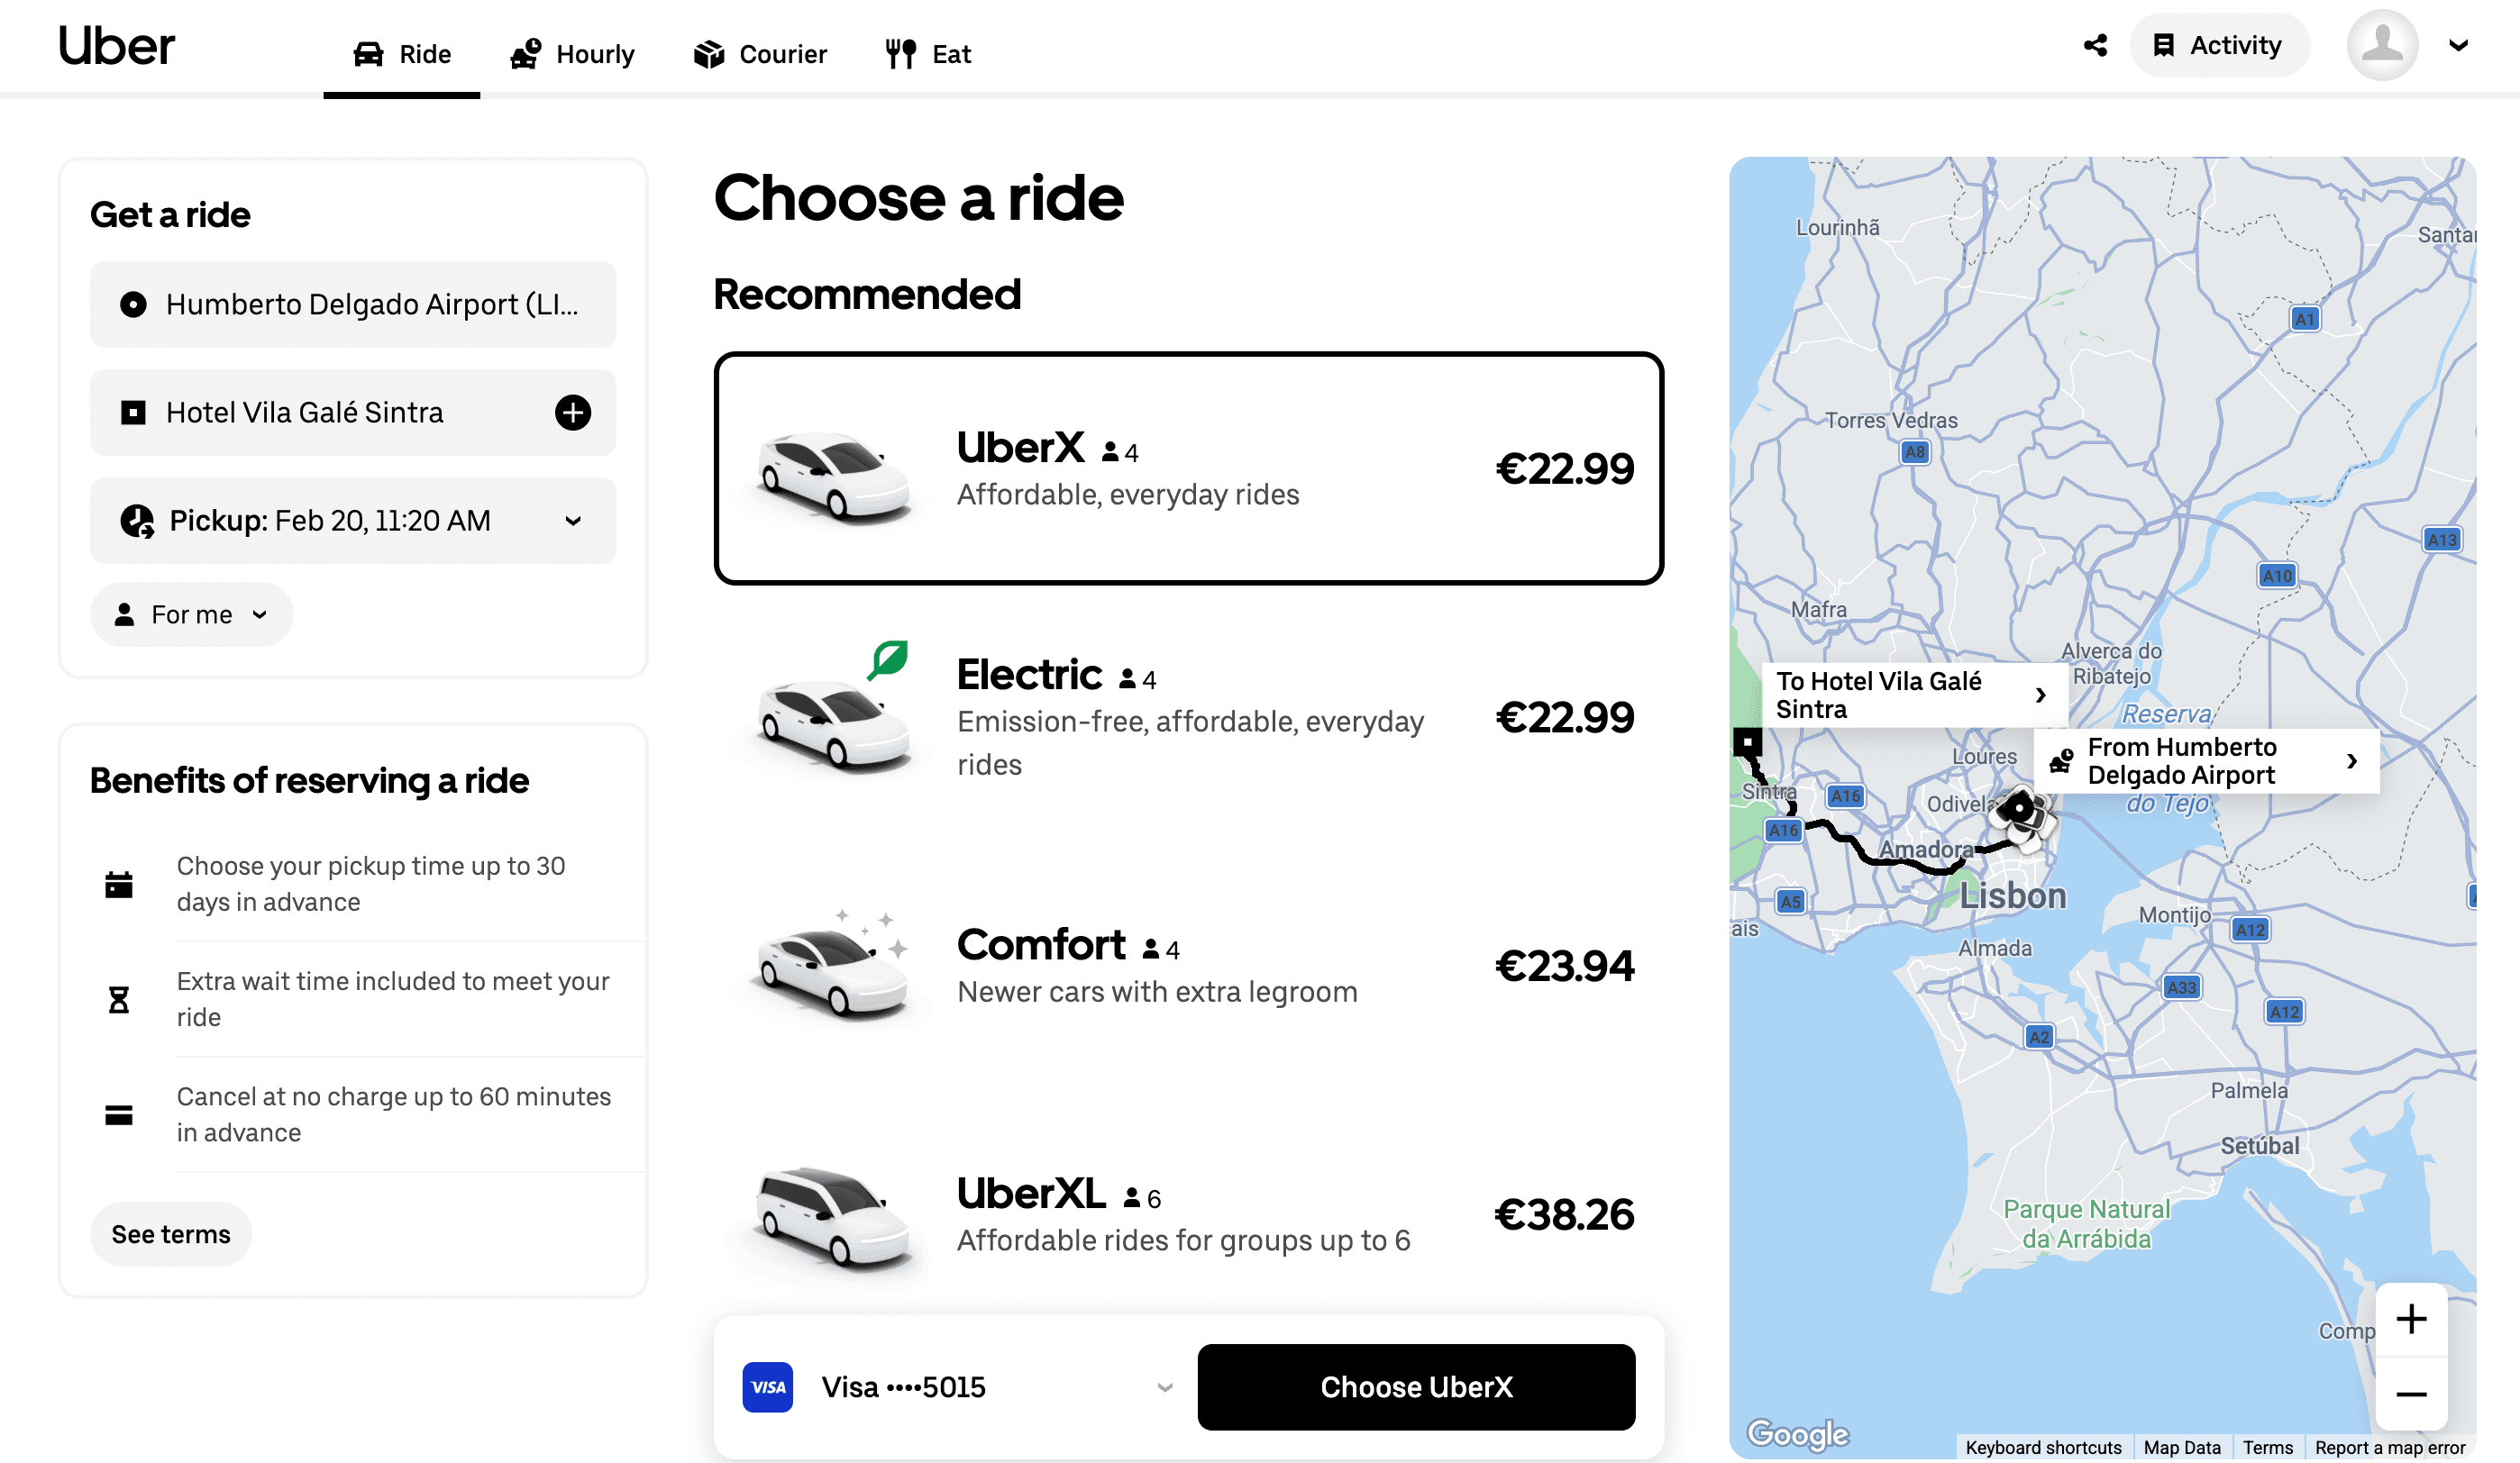Viewport: 2520px width, 1463px height.
Task: Click the add stop plus icon
Action: 573,413
